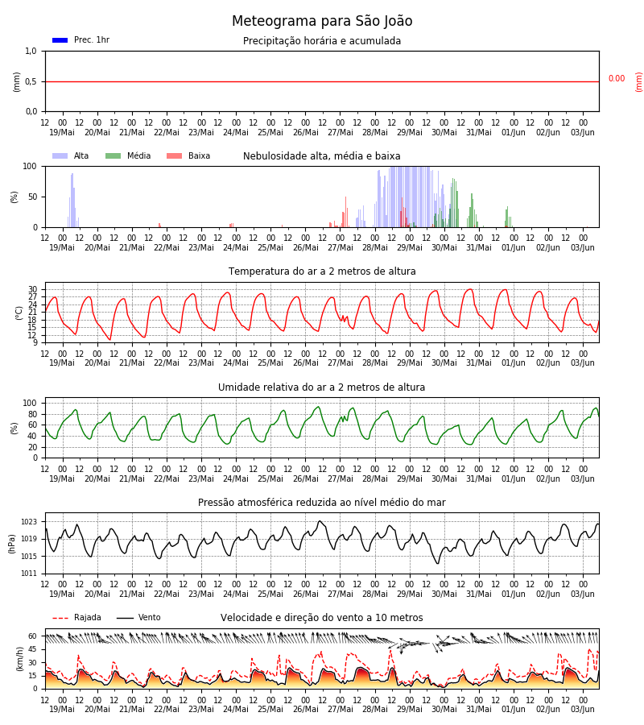The image size is (644, 725).
Task: Click the green Média legend swatch
Action: coord(114,155)
